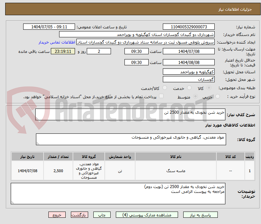Select the کالا radio button

click(x=209, y=88)
